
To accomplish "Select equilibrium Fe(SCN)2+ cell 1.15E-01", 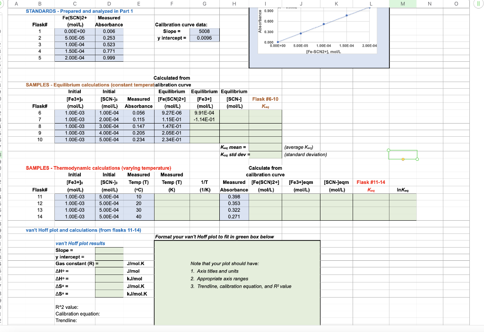I will click(172, 119).
